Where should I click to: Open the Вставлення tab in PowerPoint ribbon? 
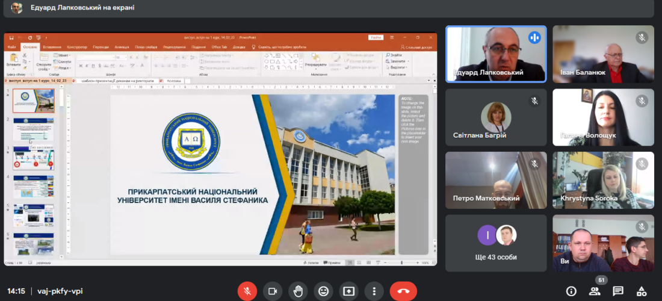[52, 47]
